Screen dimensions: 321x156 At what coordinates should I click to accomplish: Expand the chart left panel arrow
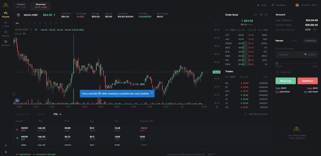click(14, 94)
